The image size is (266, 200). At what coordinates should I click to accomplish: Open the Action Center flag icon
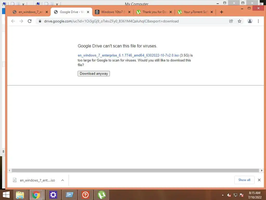click(242, 195)
